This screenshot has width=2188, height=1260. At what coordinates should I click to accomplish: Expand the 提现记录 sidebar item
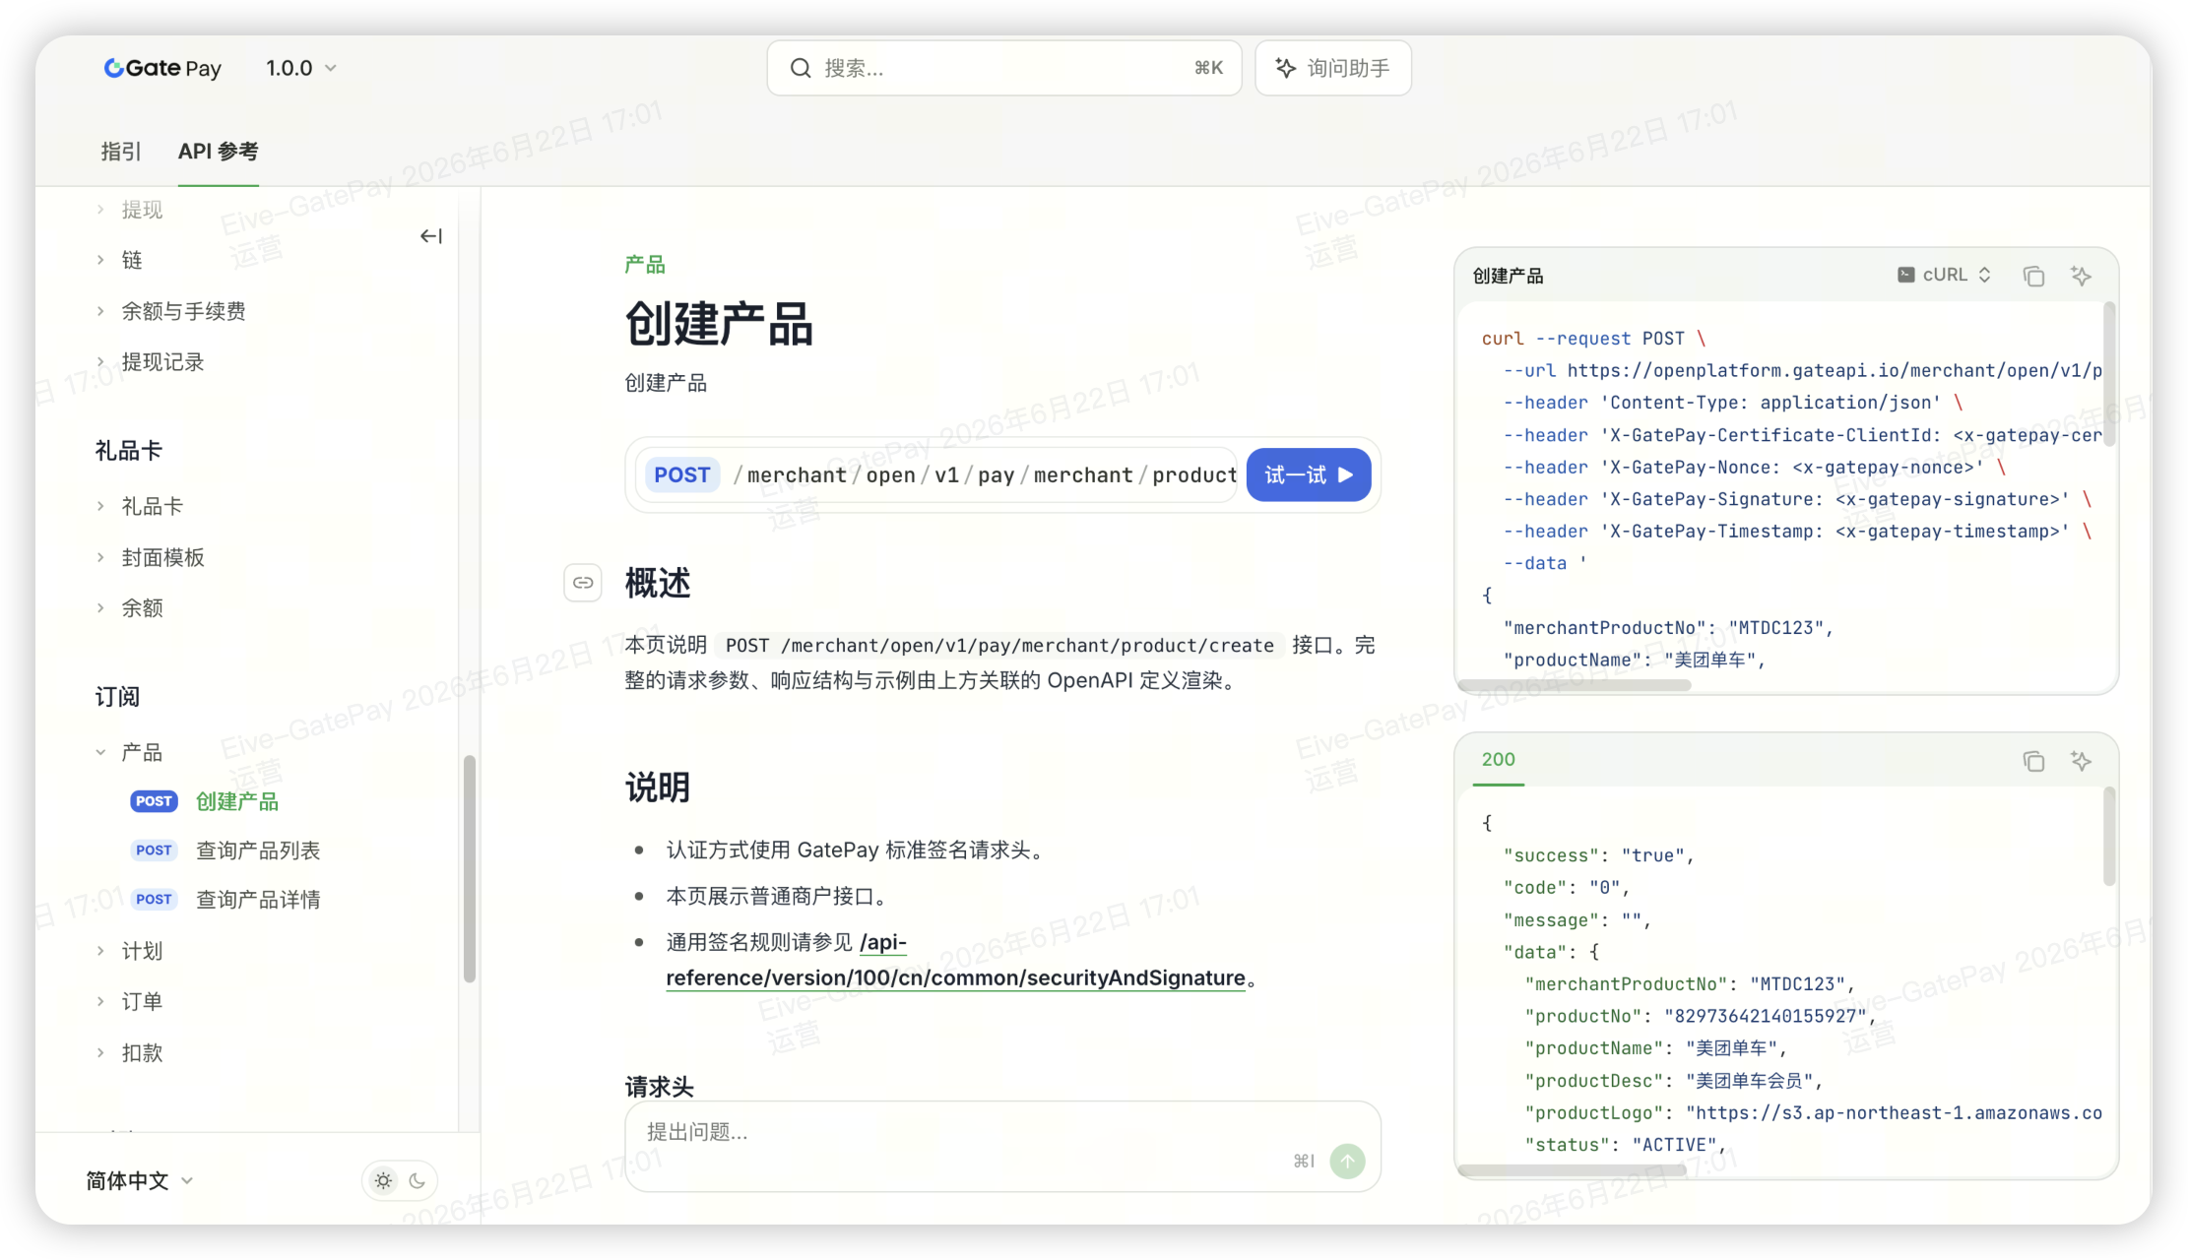tap(162, 362)
